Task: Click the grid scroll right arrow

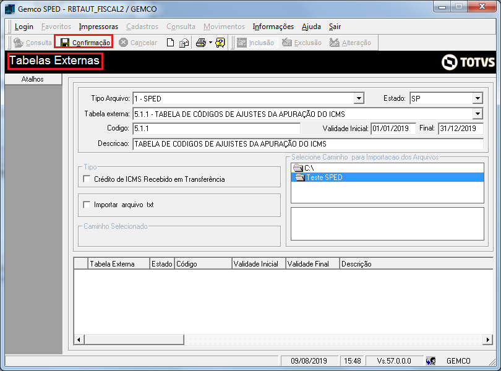Action: coord(487,339)
